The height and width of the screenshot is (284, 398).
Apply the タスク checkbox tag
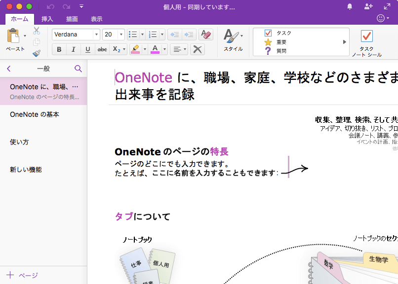point(278,33)
